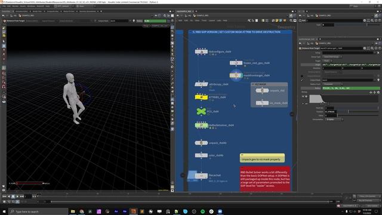Click the Windows taskbar search box

pos(38,211)
